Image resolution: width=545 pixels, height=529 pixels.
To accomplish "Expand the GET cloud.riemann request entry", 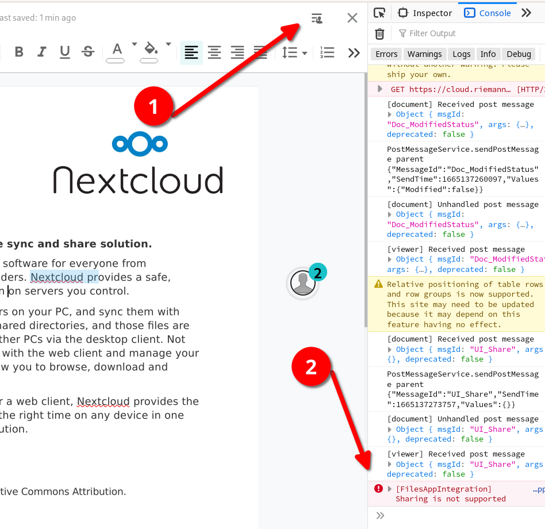I will (x=378, y=89).
